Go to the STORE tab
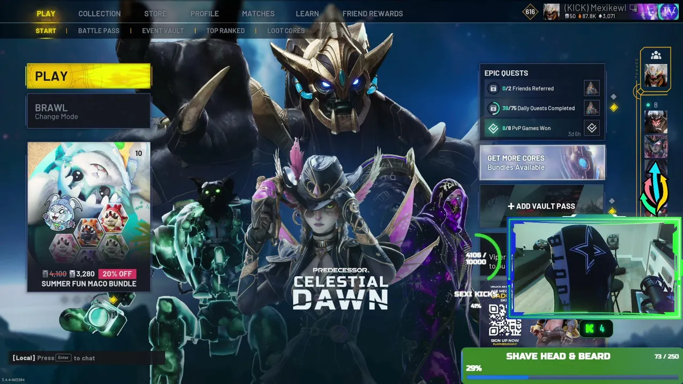The width and height of the screenshot is (683, 384). tap(155, 13)
